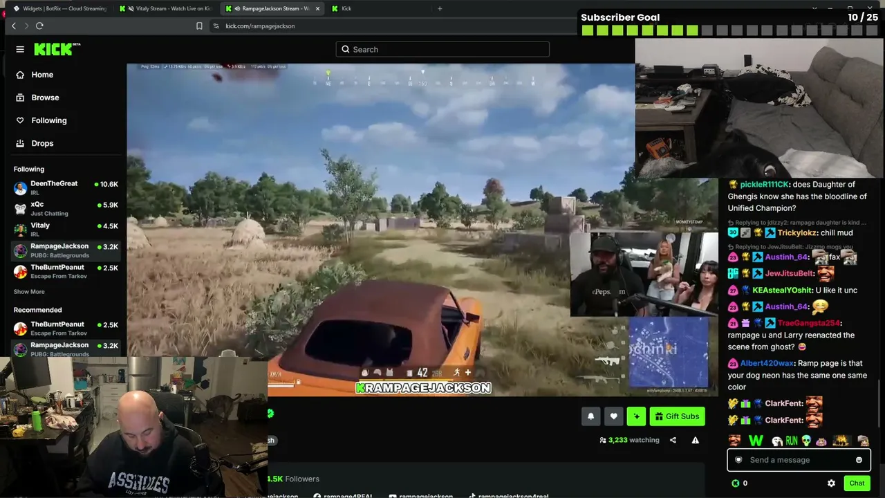Switch to the Widgets BotRix tab
The image size is (885, 498).
point(61,8)
